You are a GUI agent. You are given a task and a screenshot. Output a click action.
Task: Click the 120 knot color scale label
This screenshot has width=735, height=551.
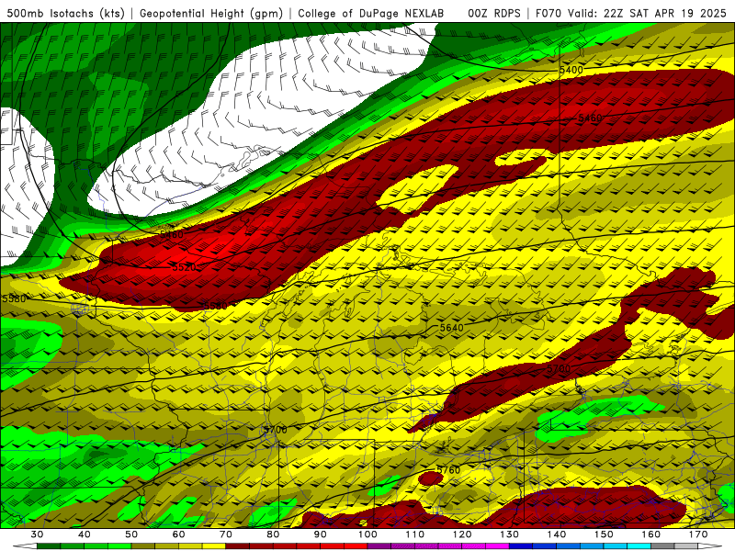(462, 534)
